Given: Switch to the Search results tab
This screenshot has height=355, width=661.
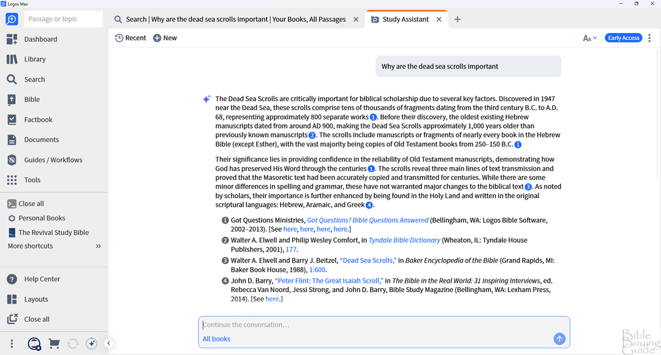Looking at the screenshot, I should (236, 20).
